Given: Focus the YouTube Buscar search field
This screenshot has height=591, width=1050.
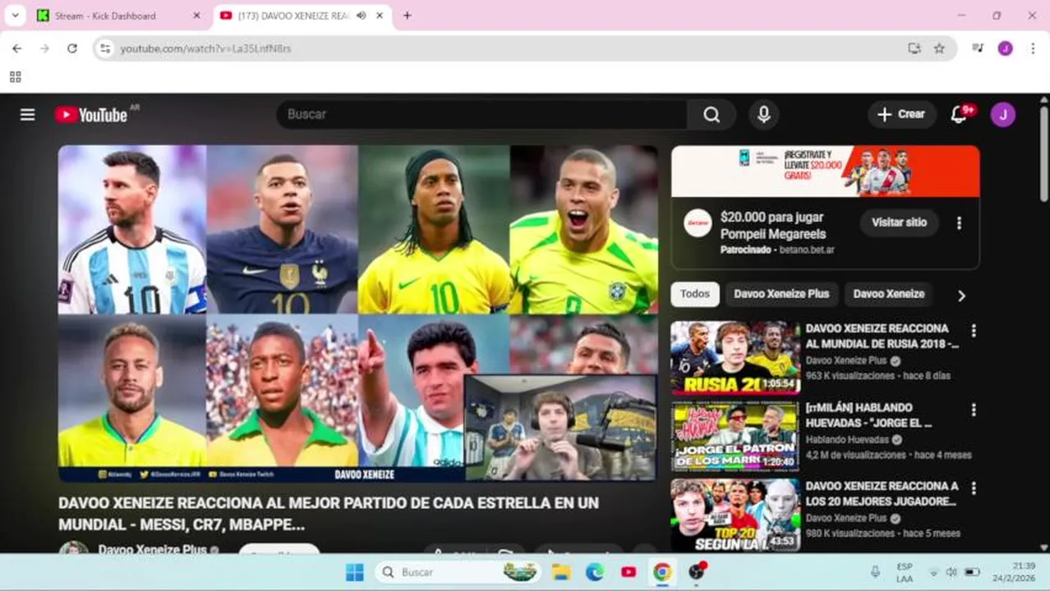Looking at the screenshot, I should [481, 115].
